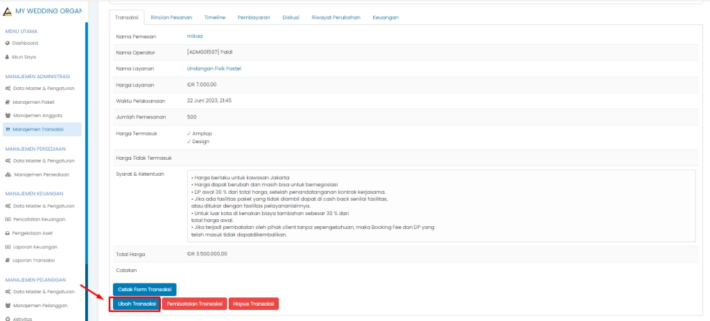This screenshot has width=710, height=321.
Task: Click the My Wedding Organizer logo
Action: [x=8, y=11]
